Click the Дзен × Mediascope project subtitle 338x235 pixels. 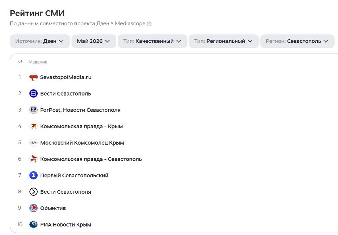tap(78, 24)
